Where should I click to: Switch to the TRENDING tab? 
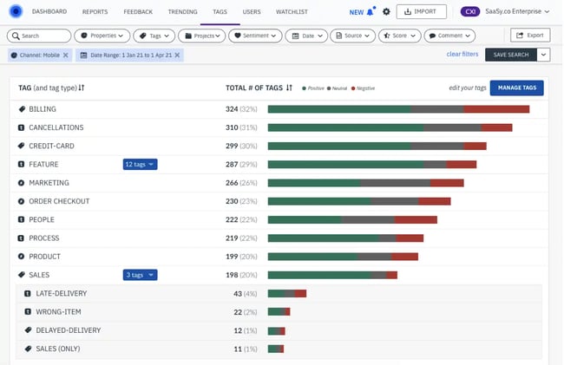[182, 12]
